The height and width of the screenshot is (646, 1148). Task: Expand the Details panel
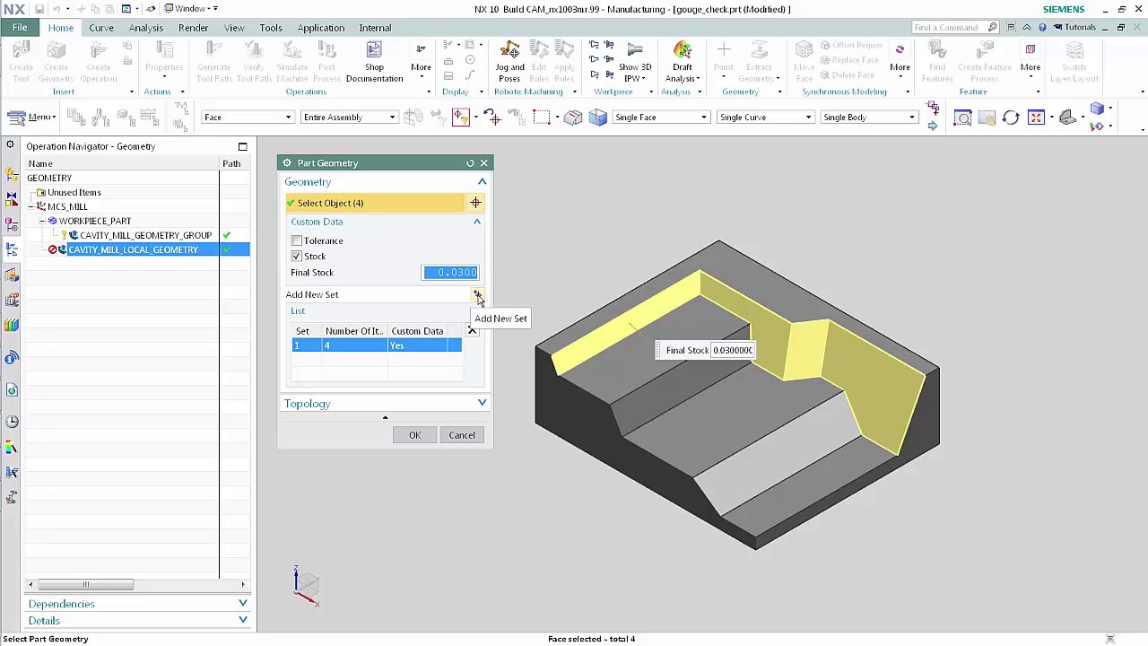(x=242, y=620)
